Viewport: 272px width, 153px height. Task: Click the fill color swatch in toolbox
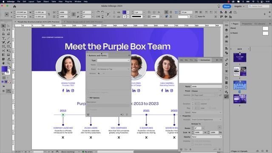point(4,69)
